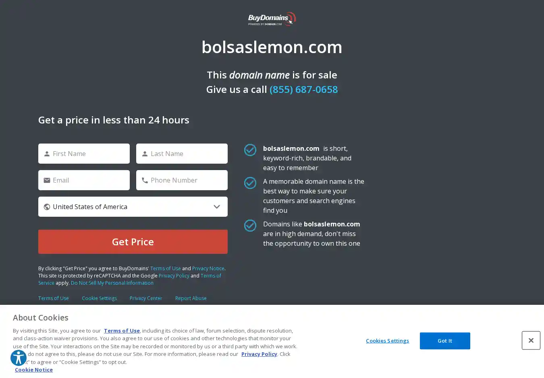Image resolution: width=544 pixels, height=378 pixels.
Task: Click the envelope icon in Email field
Action: tap(47, 180)
